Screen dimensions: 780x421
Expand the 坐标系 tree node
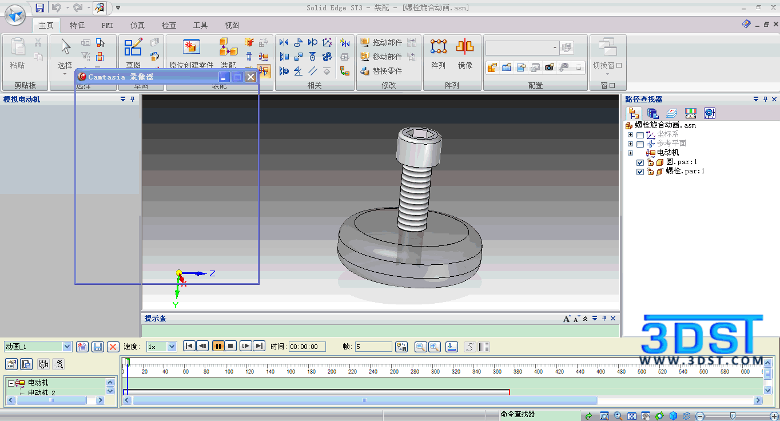(630, 135)
